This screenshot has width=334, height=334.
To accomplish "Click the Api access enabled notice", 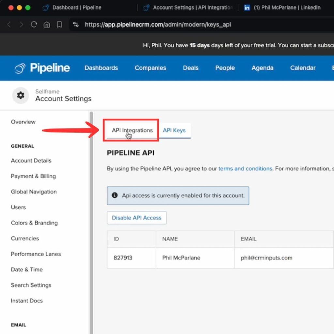I will coord(178,196).
